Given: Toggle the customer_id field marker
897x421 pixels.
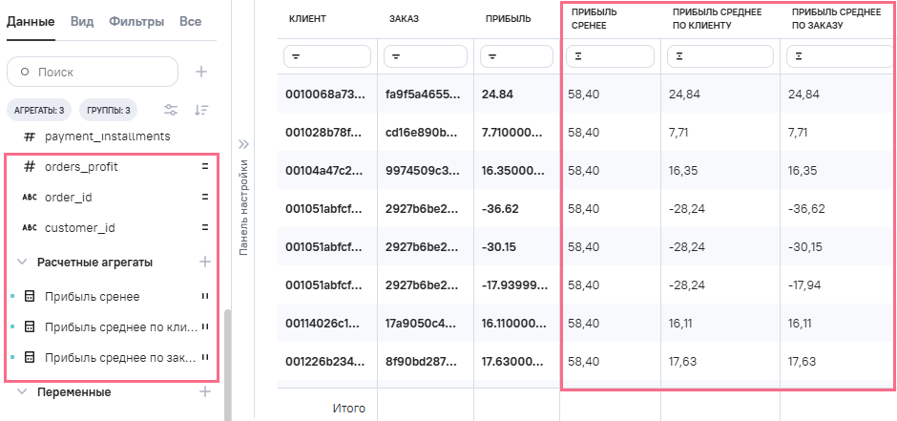Looking at the screenshot, I should (204, 228).
